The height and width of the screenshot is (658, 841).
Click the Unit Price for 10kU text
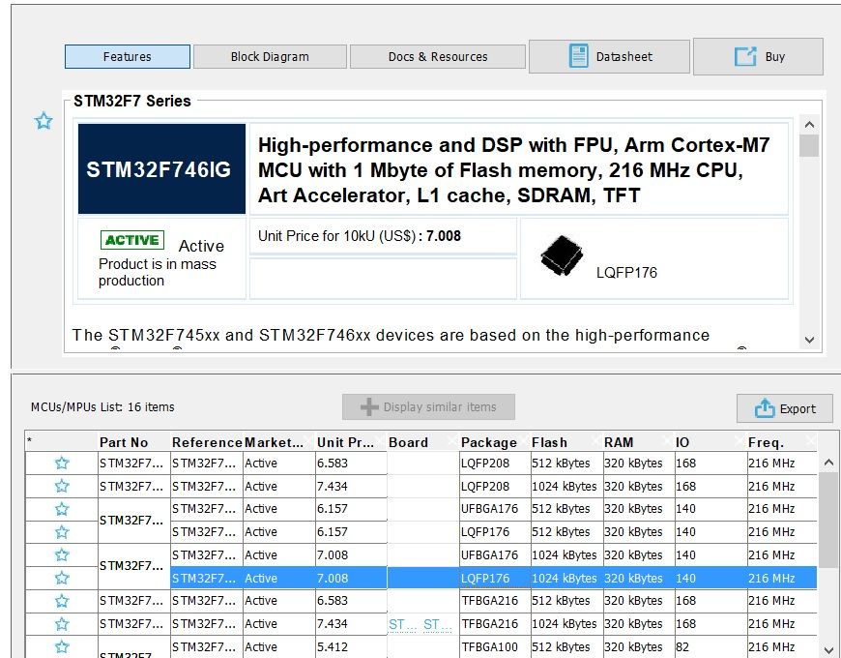tap(360, 236)
